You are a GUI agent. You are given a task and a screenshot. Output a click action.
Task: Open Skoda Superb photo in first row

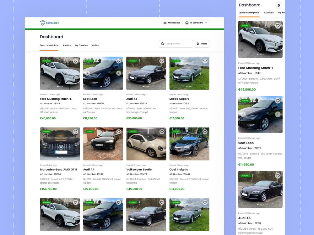[189, 73]
